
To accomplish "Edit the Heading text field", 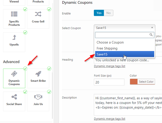I will 128,60.
